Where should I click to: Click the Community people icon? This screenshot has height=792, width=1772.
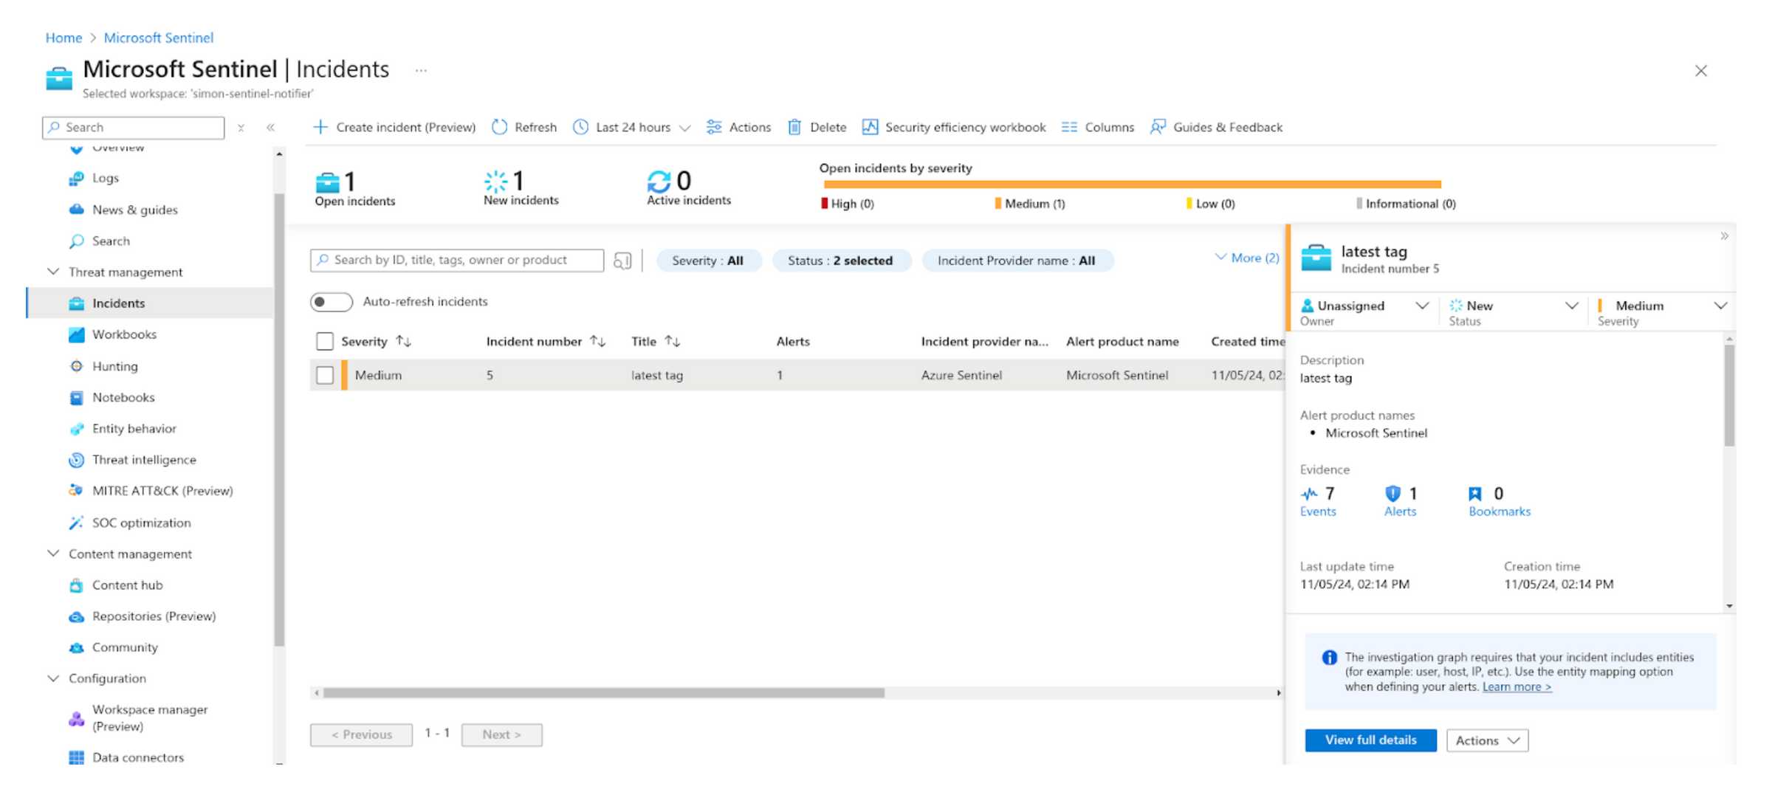[x=76, y=647]
